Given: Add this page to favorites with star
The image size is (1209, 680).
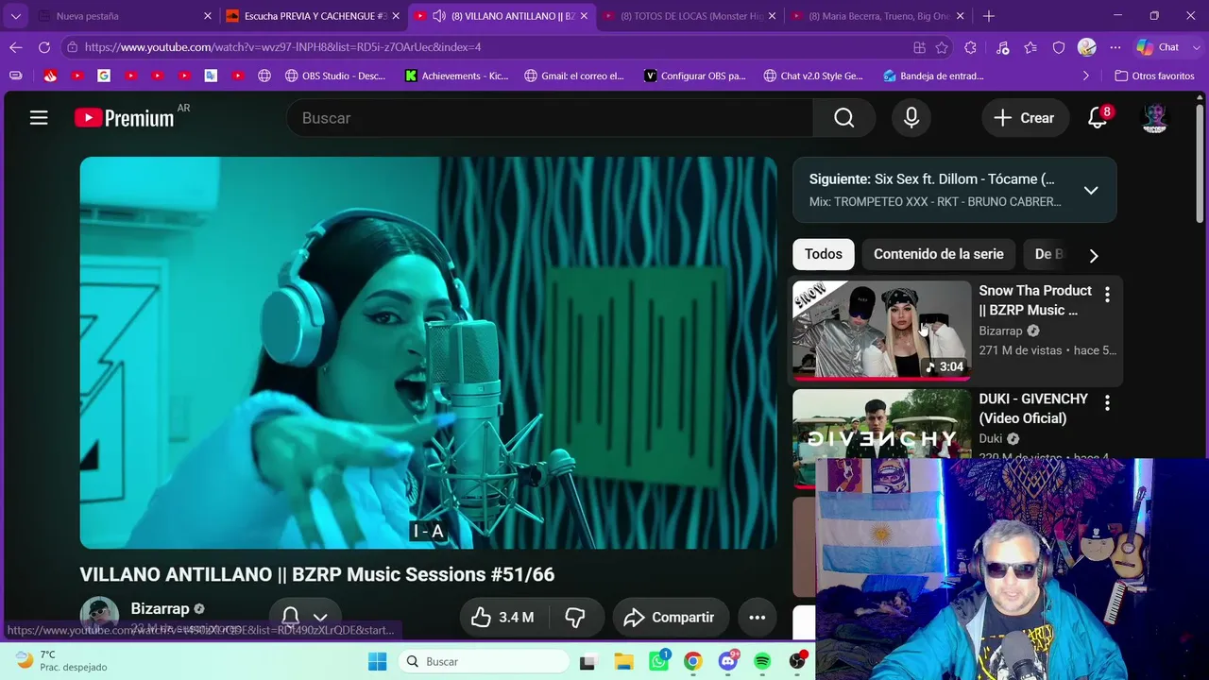Looking at the screenshot, I should pos(942,47).
